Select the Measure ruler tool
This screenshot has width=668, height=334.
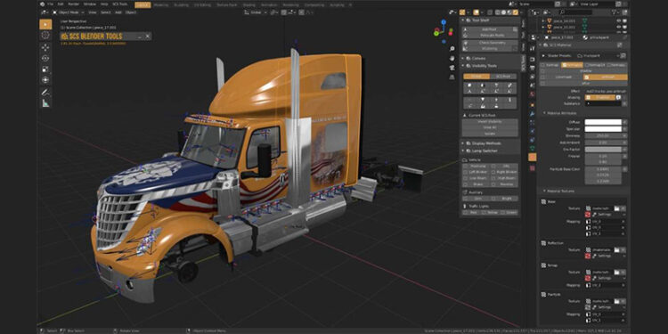[x=45, y=102]
